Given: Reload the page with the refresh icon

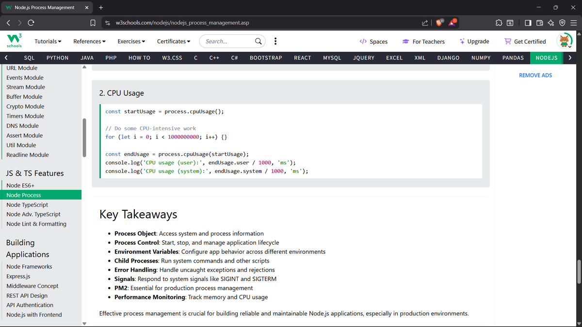Looking at the screenshot, I should tap(31, 23).
